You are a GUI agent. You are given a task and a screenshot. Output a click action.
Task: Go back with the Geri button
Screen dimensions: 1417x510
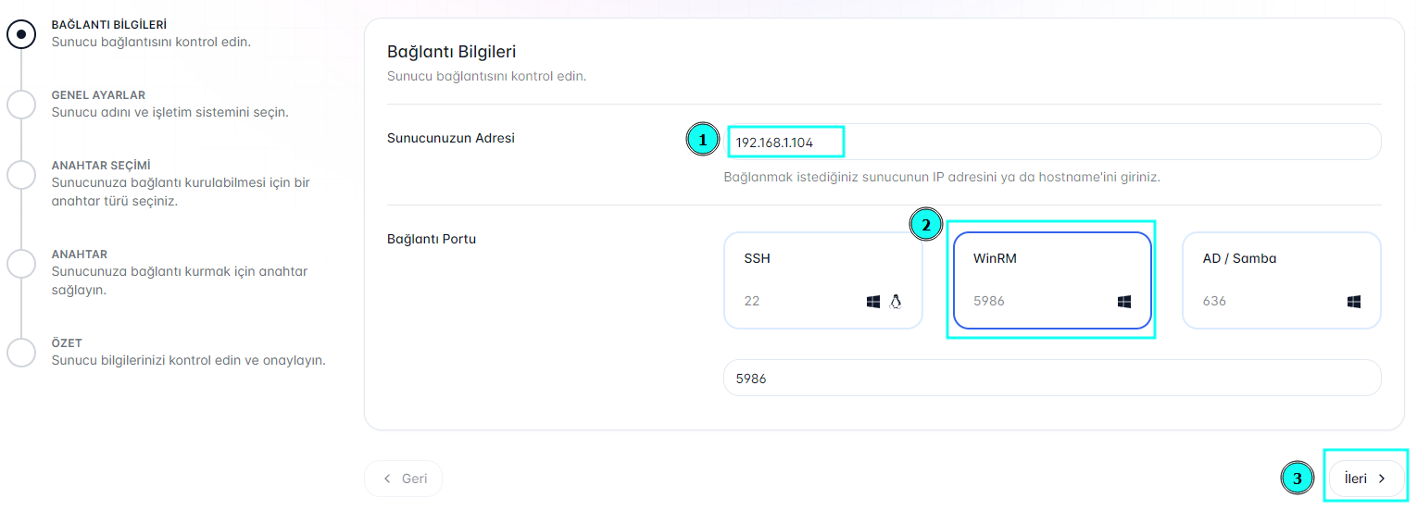tap(403, 479)
